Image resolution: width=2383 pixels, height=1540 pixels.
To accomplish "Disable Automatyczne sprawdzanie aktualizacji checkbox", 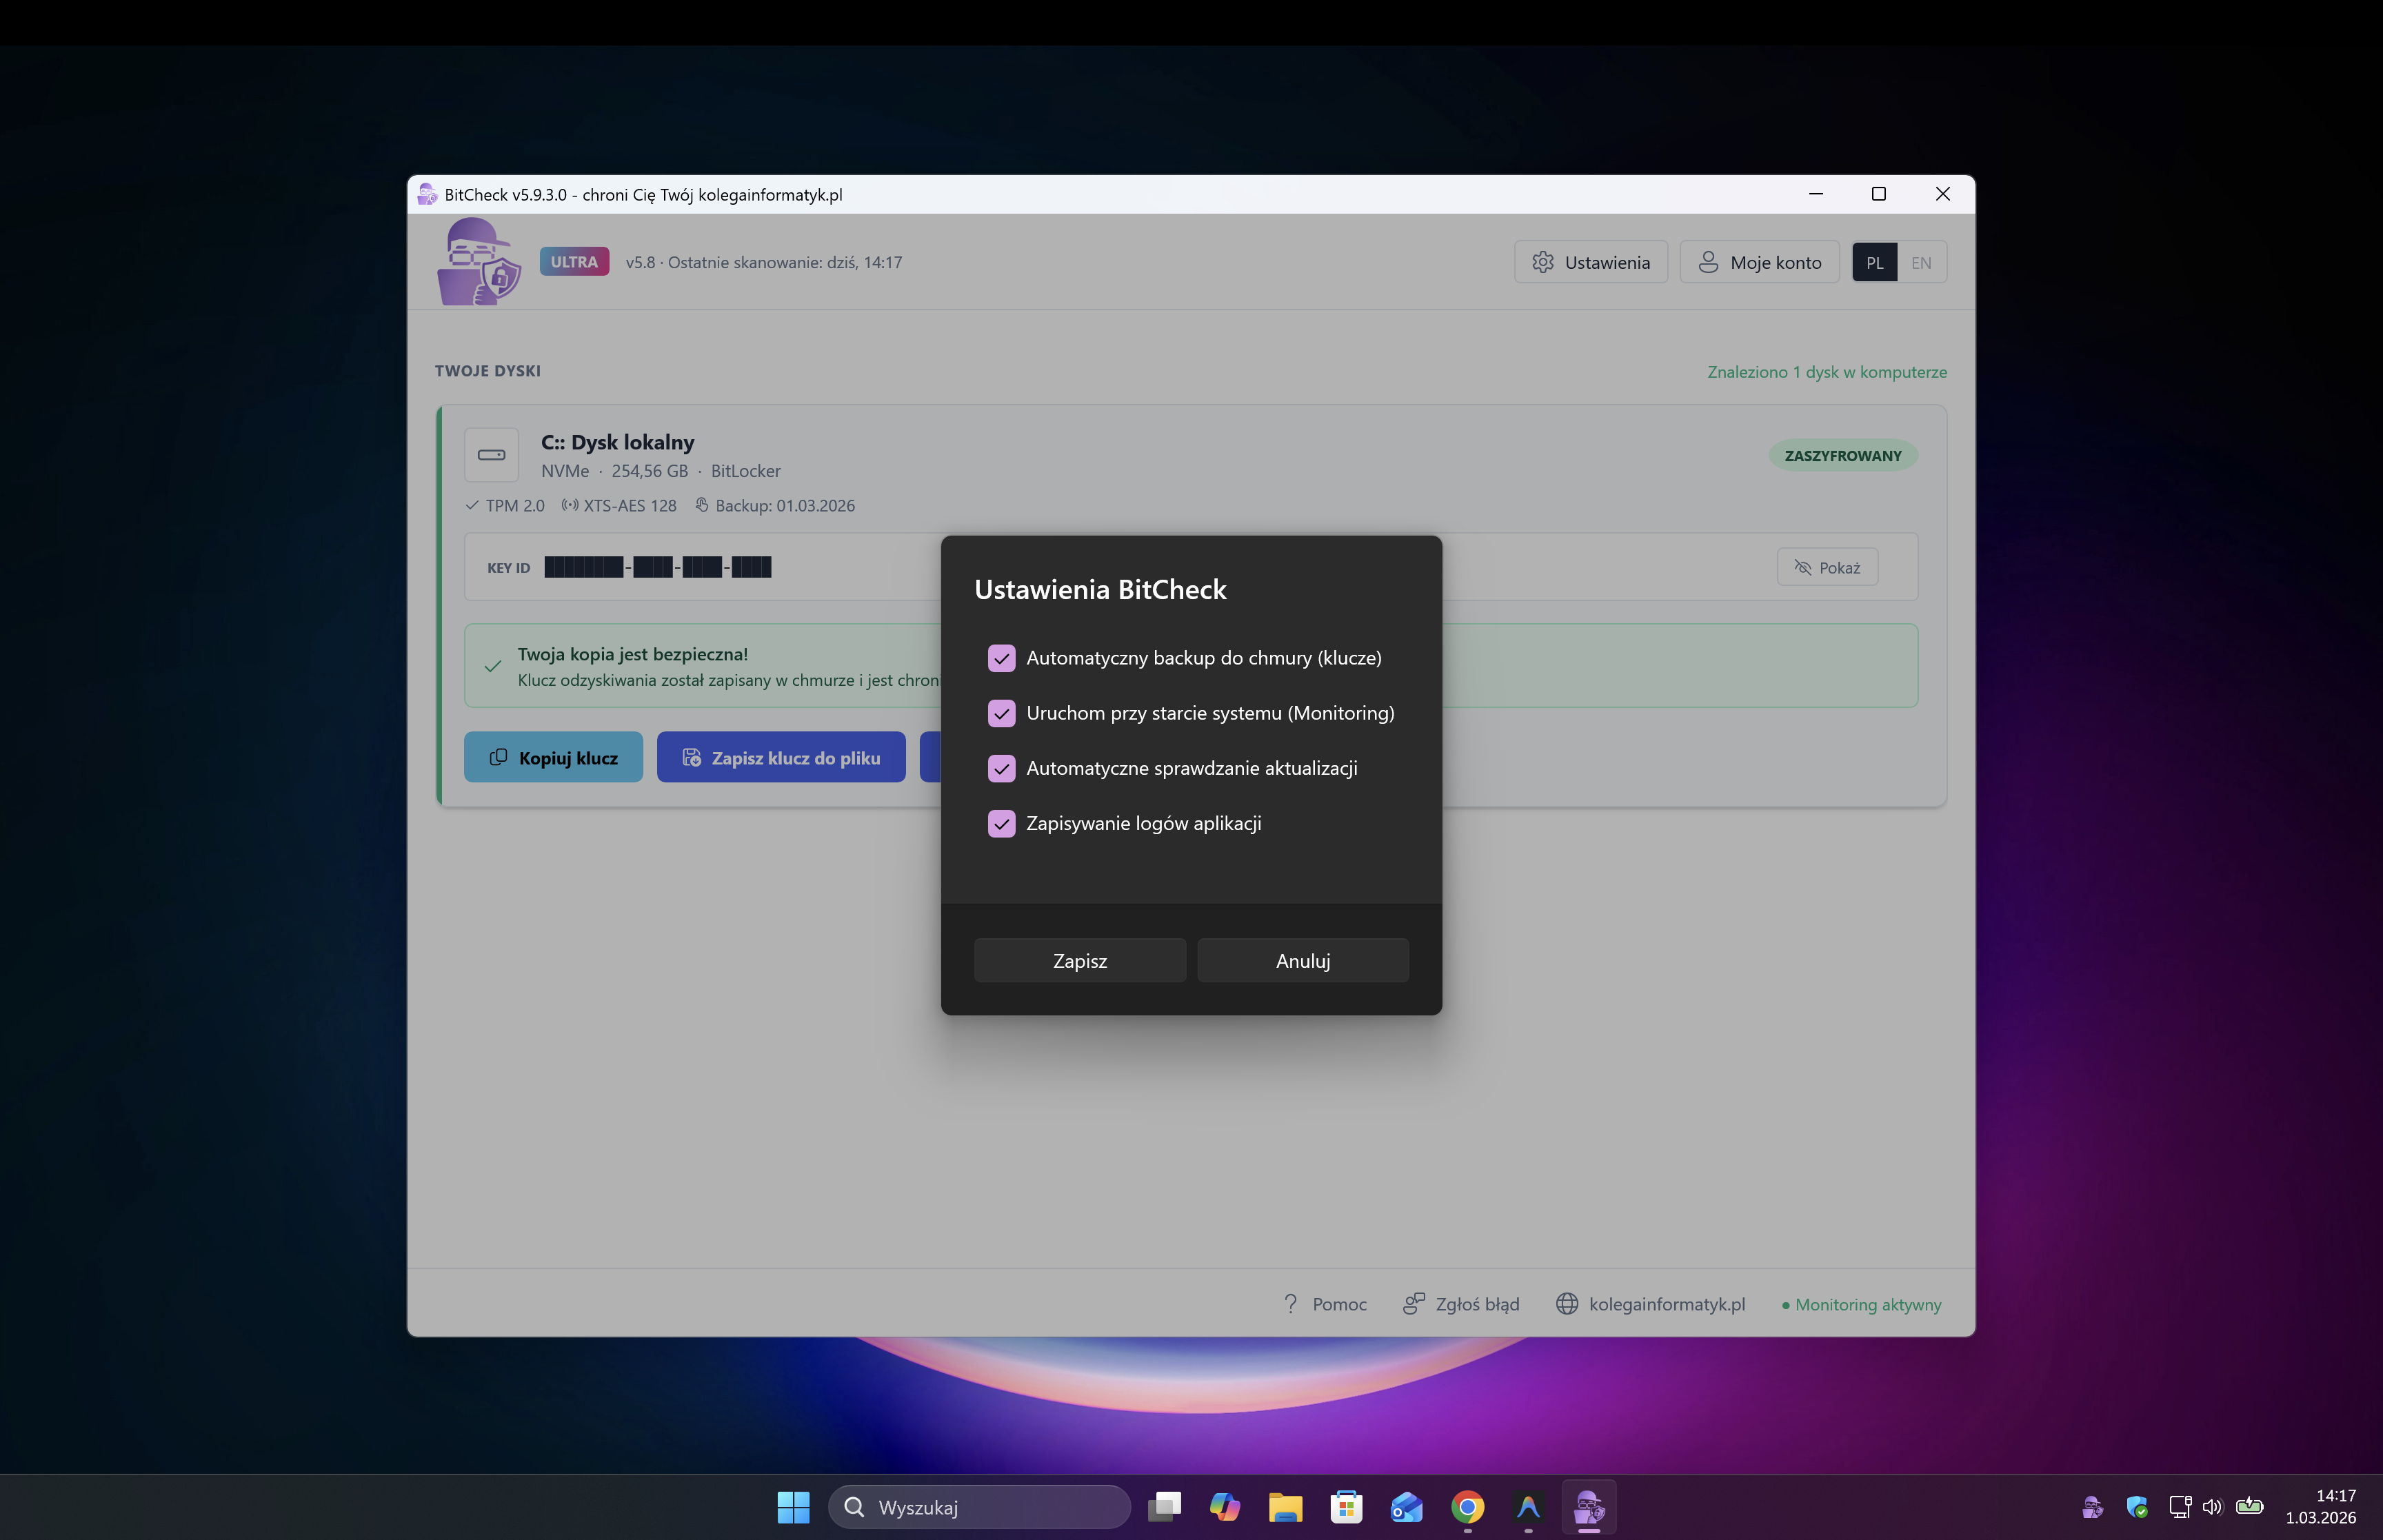I will 1001,768.
